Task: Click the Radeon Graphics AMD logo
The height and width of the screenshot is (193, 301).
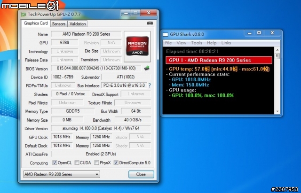Action: [x=137, y=46]
